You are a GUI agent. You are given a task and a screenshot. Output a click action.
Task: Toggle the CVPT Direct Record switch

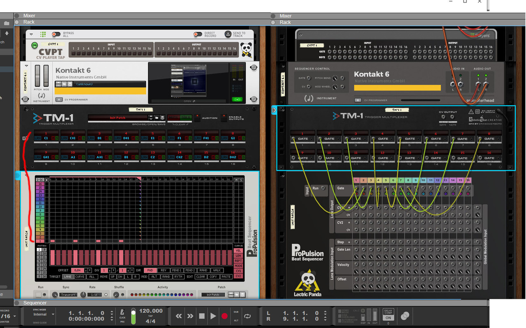pyautogui.click(x=198, y=35)
